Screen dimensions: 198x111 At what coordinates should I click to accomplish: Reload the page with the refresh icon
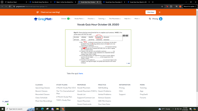pyautogui.click(x=9, y=6)
